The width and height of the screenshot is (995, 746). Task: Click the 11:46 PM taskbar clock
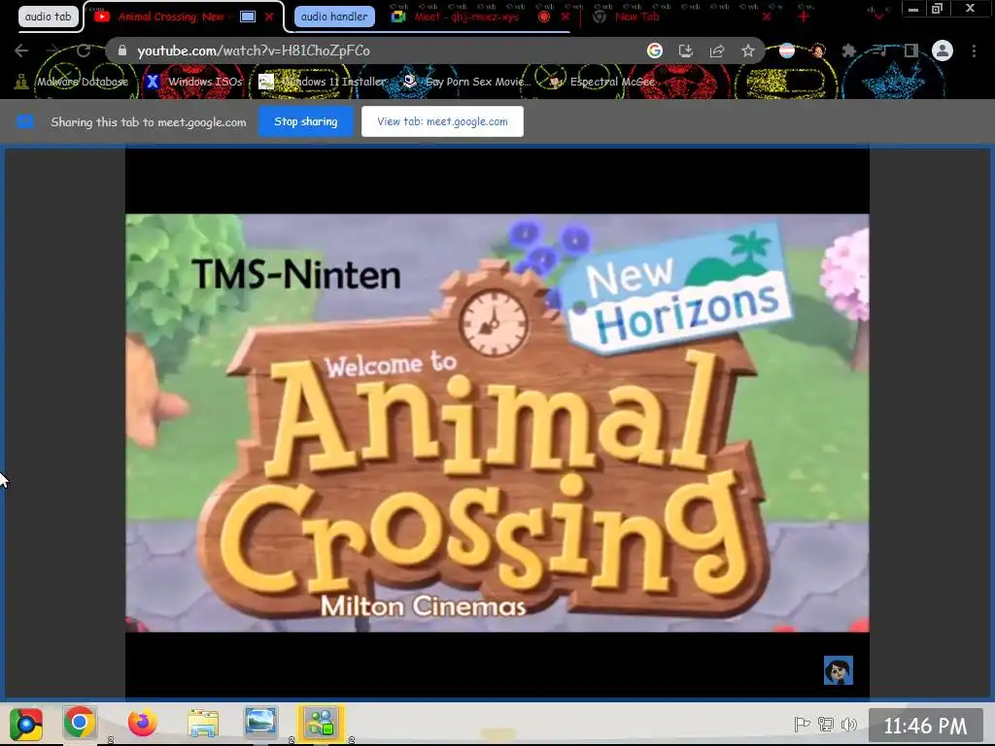[925, 725]
